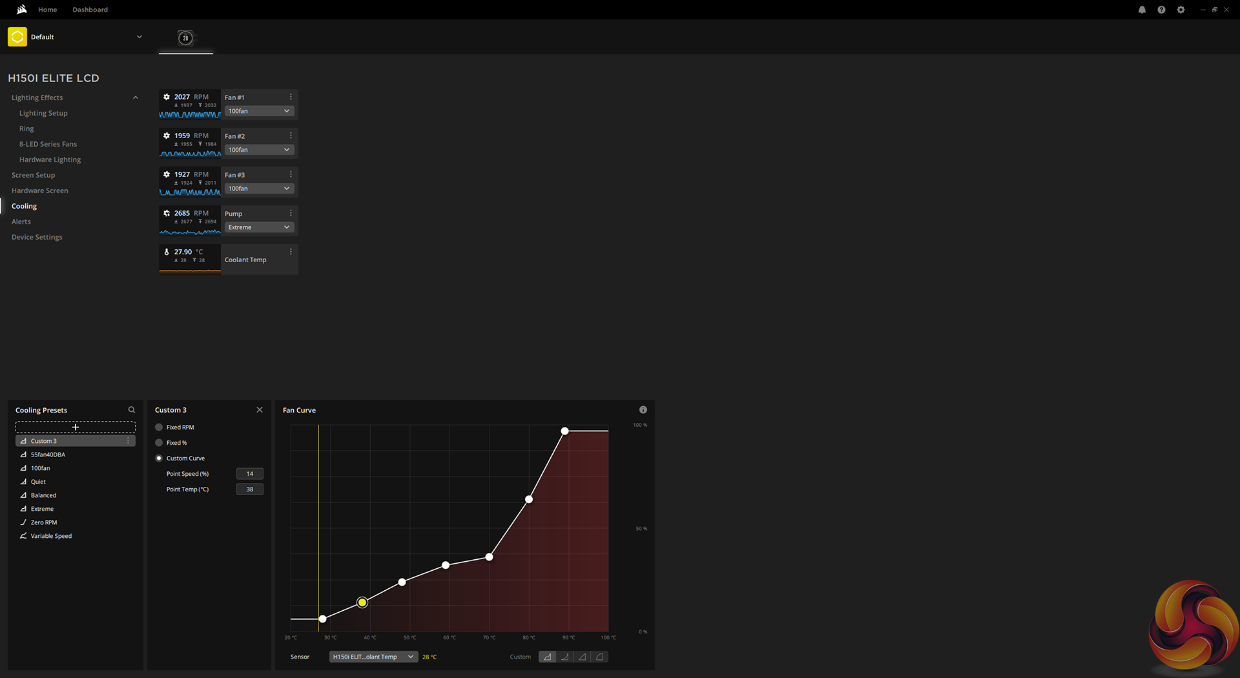
Task: Show Fan Curve info tooltip icon
Action: point(643,410)
